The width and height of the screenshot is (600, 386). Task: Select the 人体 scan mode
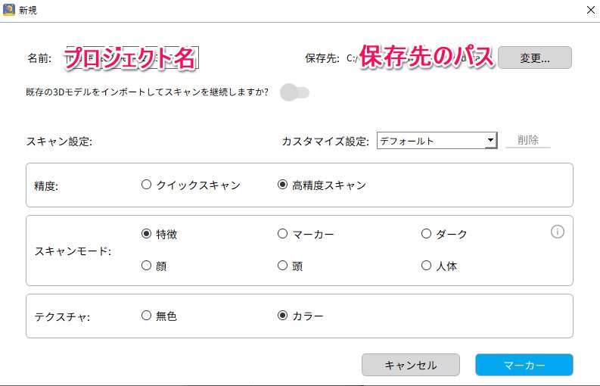pos(439,266)
